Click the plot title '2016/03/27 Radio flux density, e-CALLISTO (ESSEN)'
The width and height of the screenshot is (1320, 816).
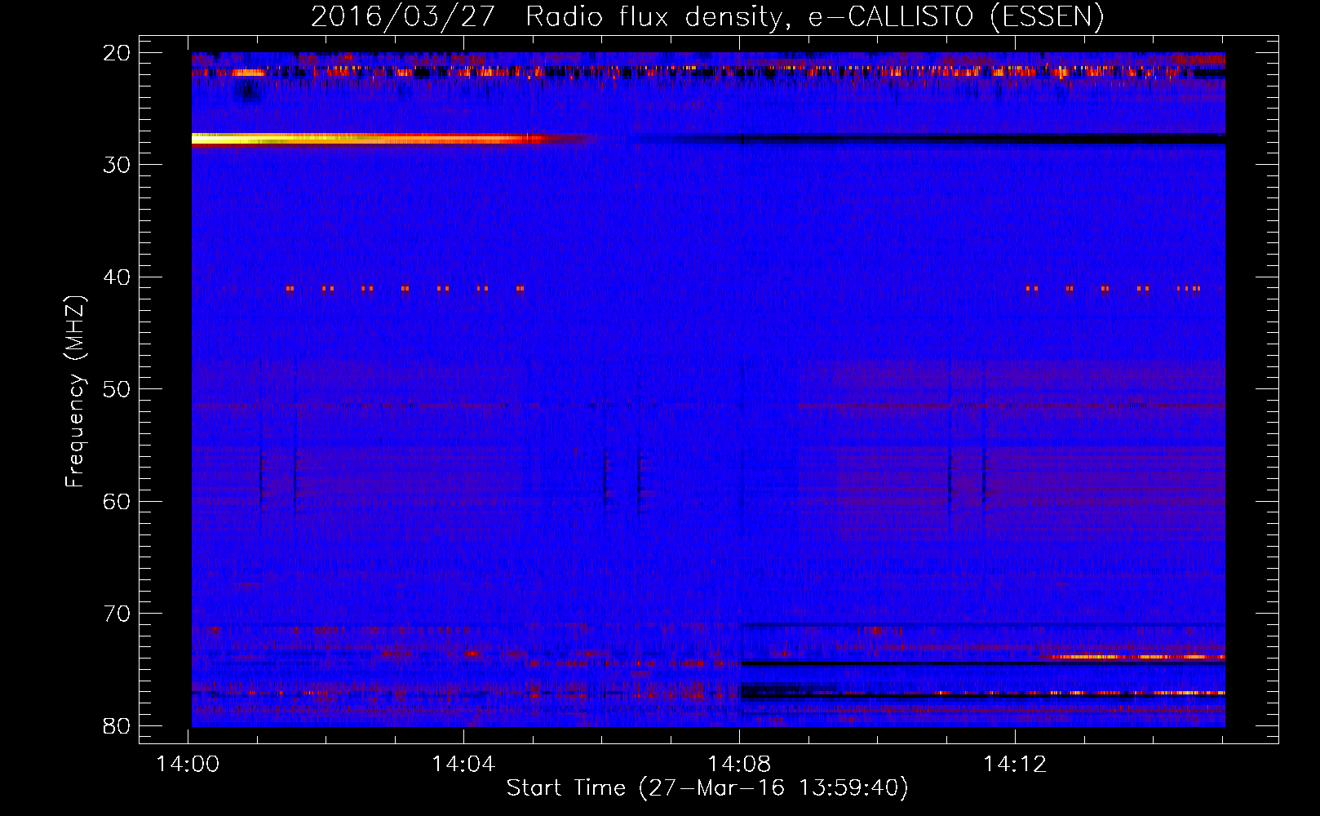coord(707,16)
